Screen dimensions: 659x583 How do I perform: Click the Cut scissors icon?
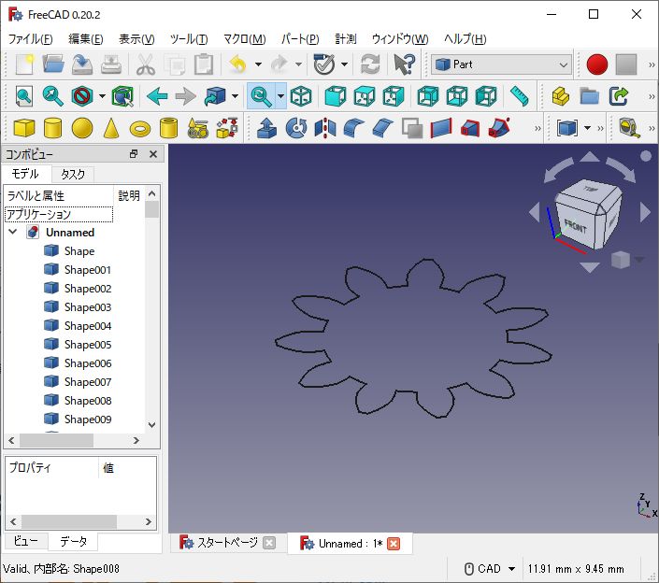[x=146, y=64]
